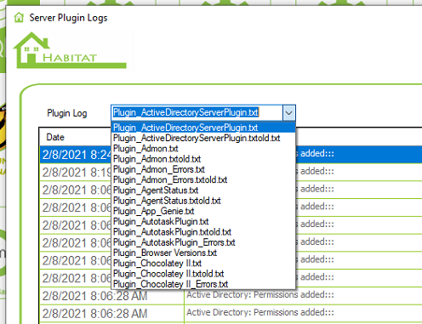
Task: Choose Plugin_AutotaskPlugin.txt entry
Action: tap(203, 221)
